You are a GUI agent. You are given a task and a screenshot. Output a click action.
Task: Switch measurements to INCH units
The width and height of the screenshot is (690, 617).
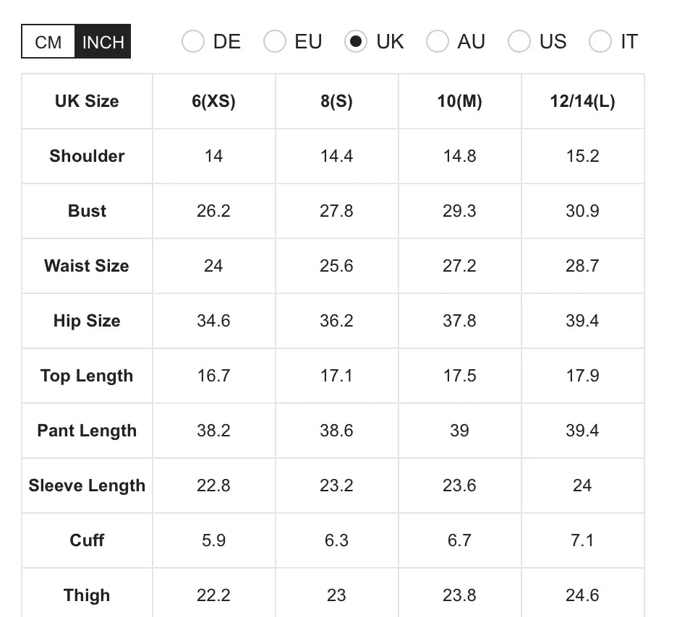[x=102, y=43]
